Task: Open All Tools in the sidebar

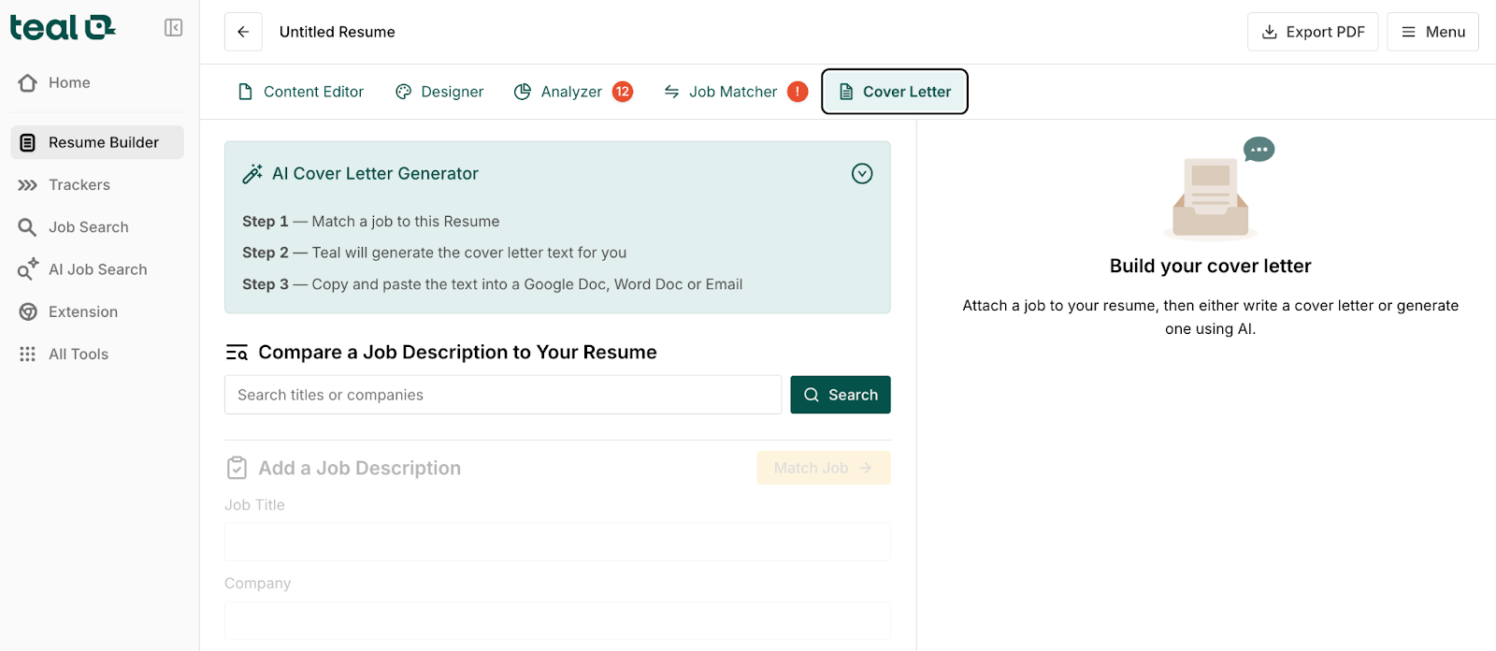Action: (97, 354)
